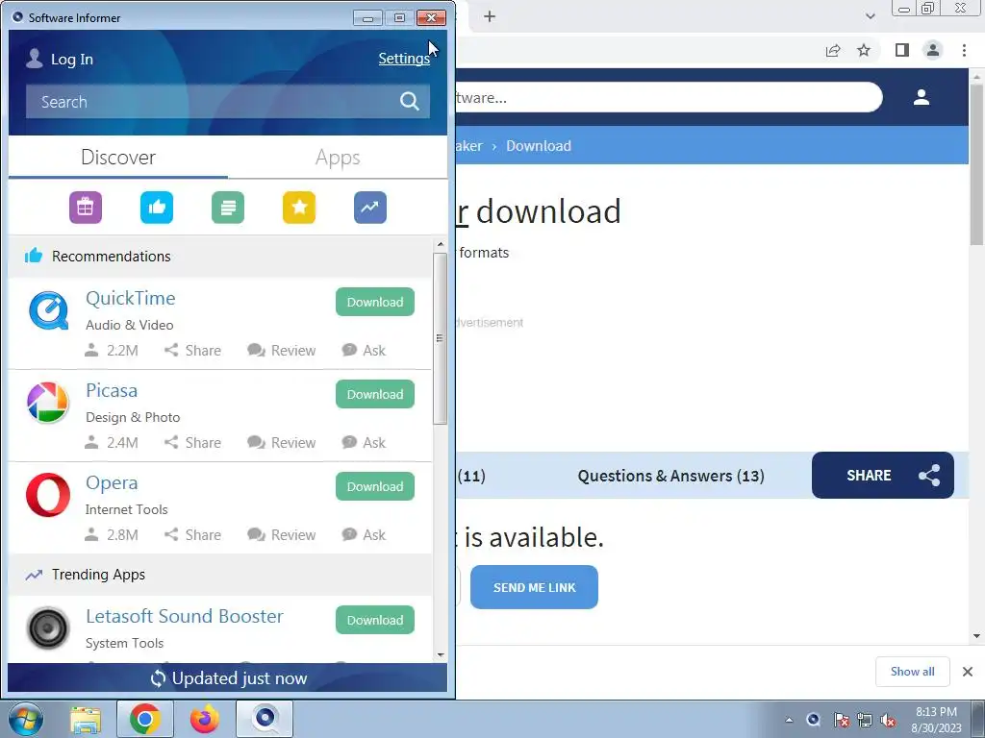Click the QuickTime app icon
This screenshot has height=738, width=985.
(48, 310)
